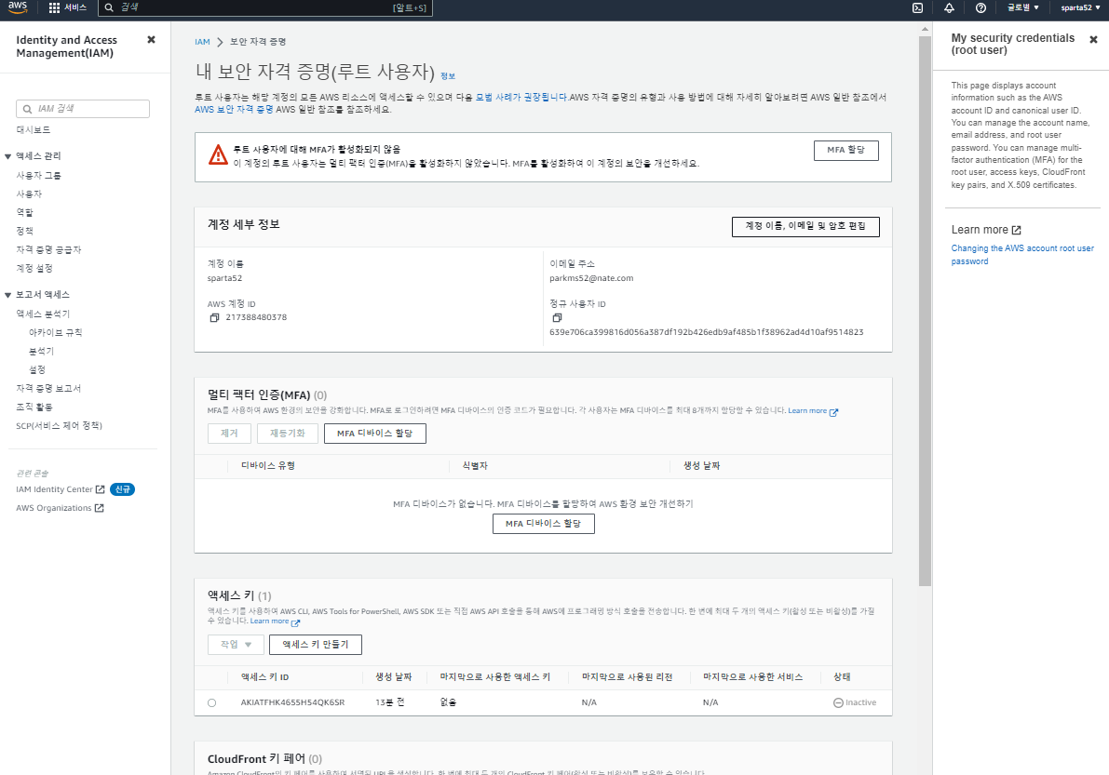Open the region selector 글로벌 dropdown
Image resolution: width=1109 pixels, height=775 pixels.
(1023, 7)
